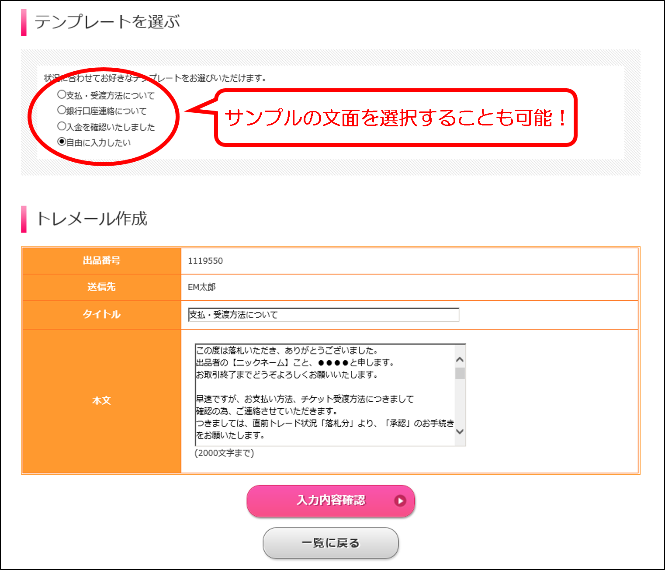Click the 本文 header cell label

tap(101, 400)
